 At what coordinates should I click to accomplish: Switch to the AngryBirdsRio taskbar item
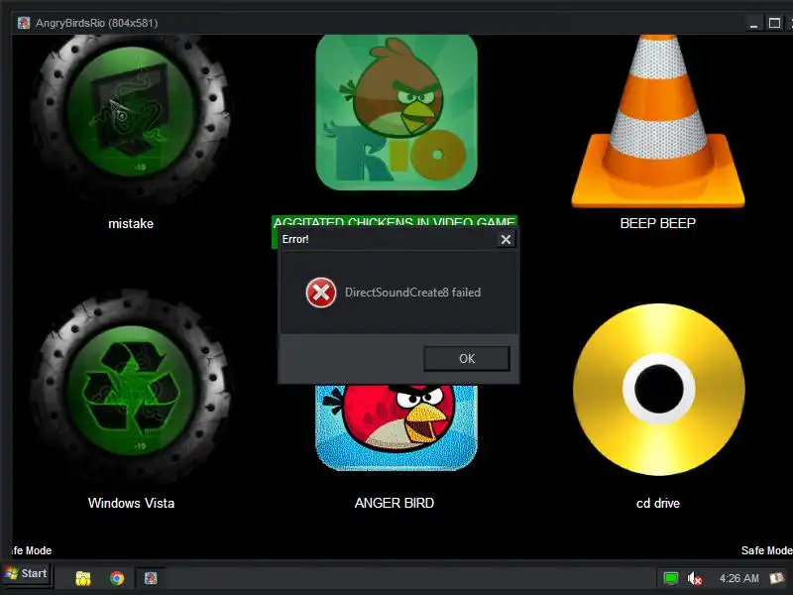coord(151,578)
